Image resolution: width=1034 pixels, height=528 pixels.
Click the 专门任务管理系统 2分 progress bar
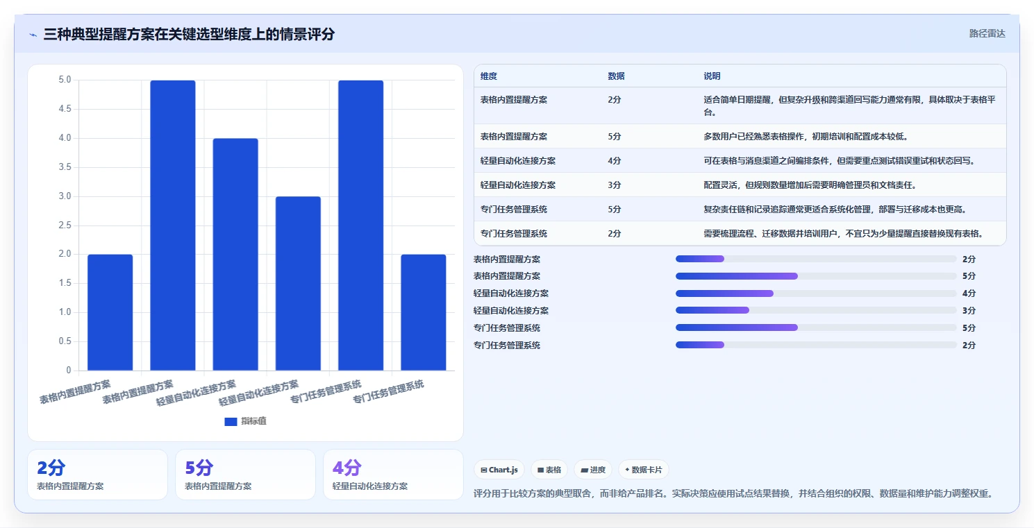click(x=816, y=345)
